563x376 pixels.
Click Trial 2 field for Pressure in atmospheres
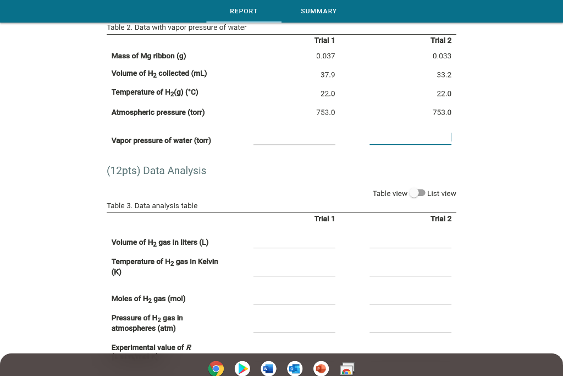tap(410, 330)
